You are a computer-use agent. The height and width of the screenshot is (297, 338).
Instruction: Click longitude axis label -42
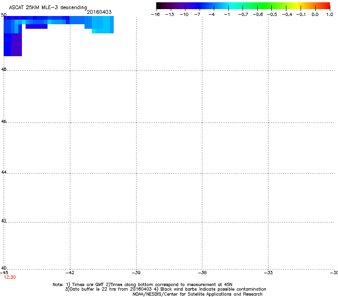(x=70, y=273)
